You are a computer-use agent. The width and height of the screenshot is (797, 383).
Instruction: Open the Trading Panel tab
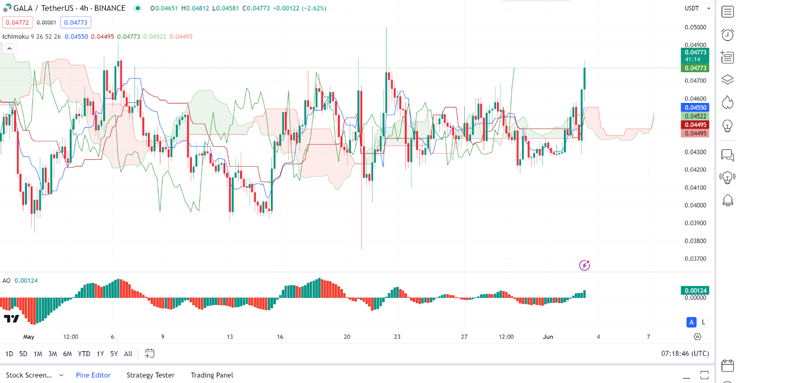tap(212, 375)
